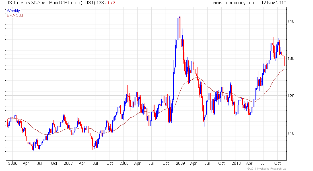The image size is (313, 171).
Task: Click the last price value 128 in title
Action: pos(100,3)
